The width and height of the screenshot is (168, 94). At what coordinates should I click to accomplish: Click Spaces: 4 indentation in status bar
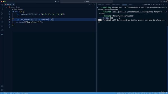click(x=138, y=93)
